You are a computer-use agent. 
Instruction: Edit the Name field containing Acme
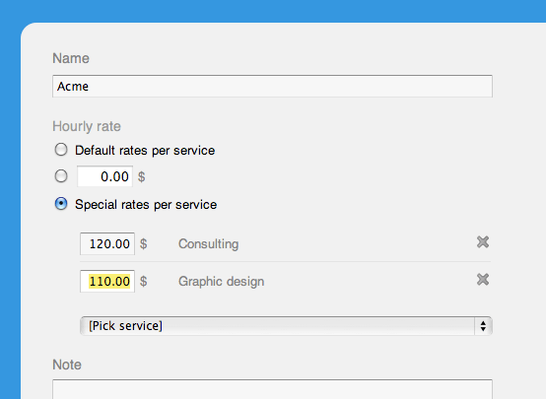point(272,86)
